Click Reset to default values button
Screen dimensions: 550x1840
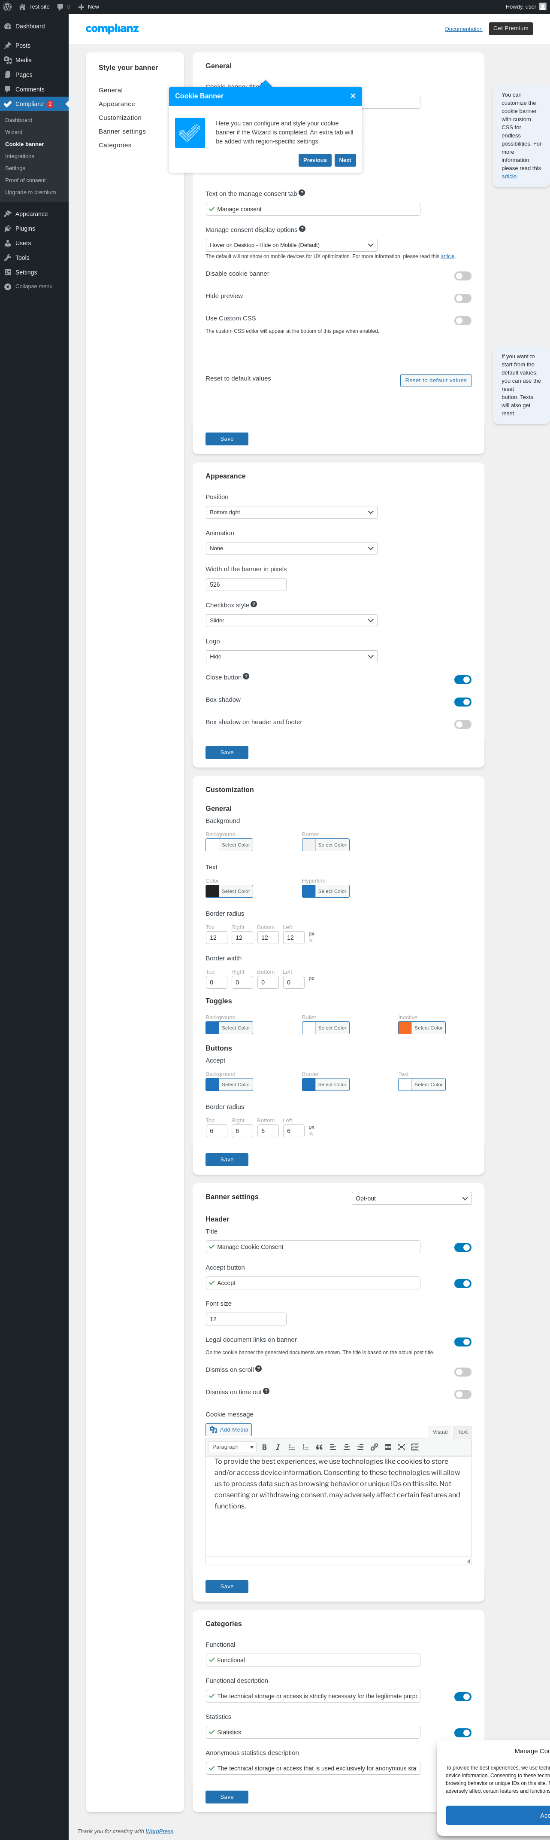436,380
